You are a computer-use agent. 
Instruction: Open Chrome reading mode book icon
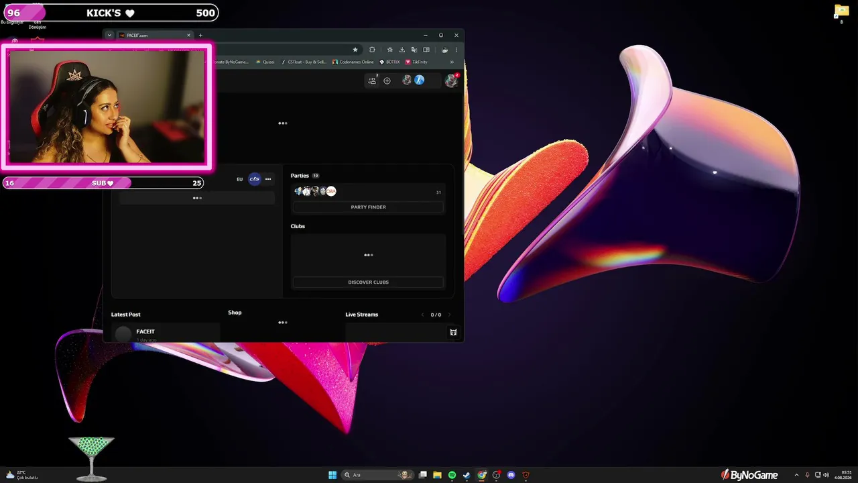coord(426,50)
